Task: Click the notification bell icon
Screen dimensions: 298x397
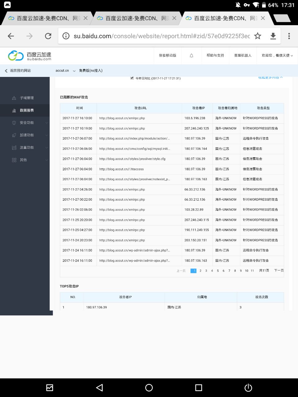Action: (x=192, y=56)
